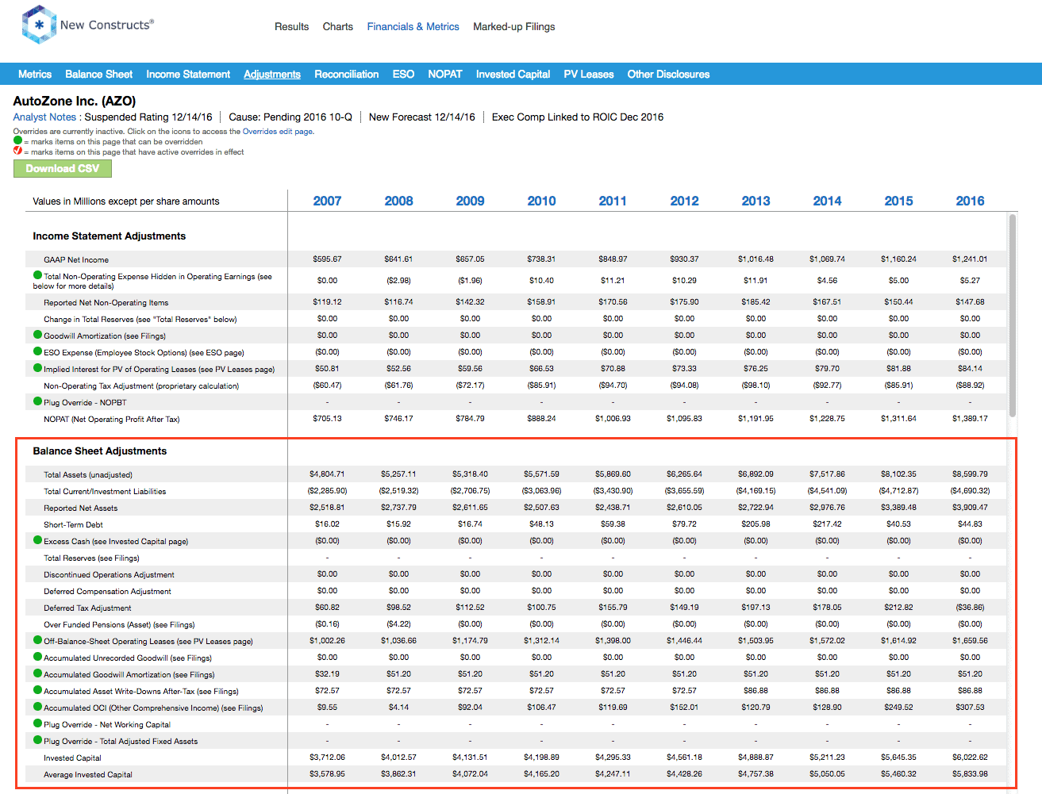Click the 2009 year column header
1042x794 pixels.
pos(470,201)
